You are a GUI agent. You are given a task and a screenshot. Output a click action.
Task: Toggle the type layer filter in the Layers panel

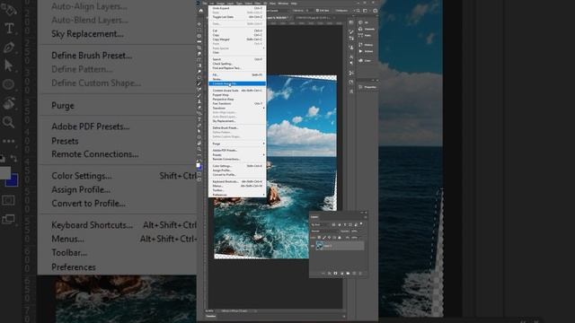345,224
